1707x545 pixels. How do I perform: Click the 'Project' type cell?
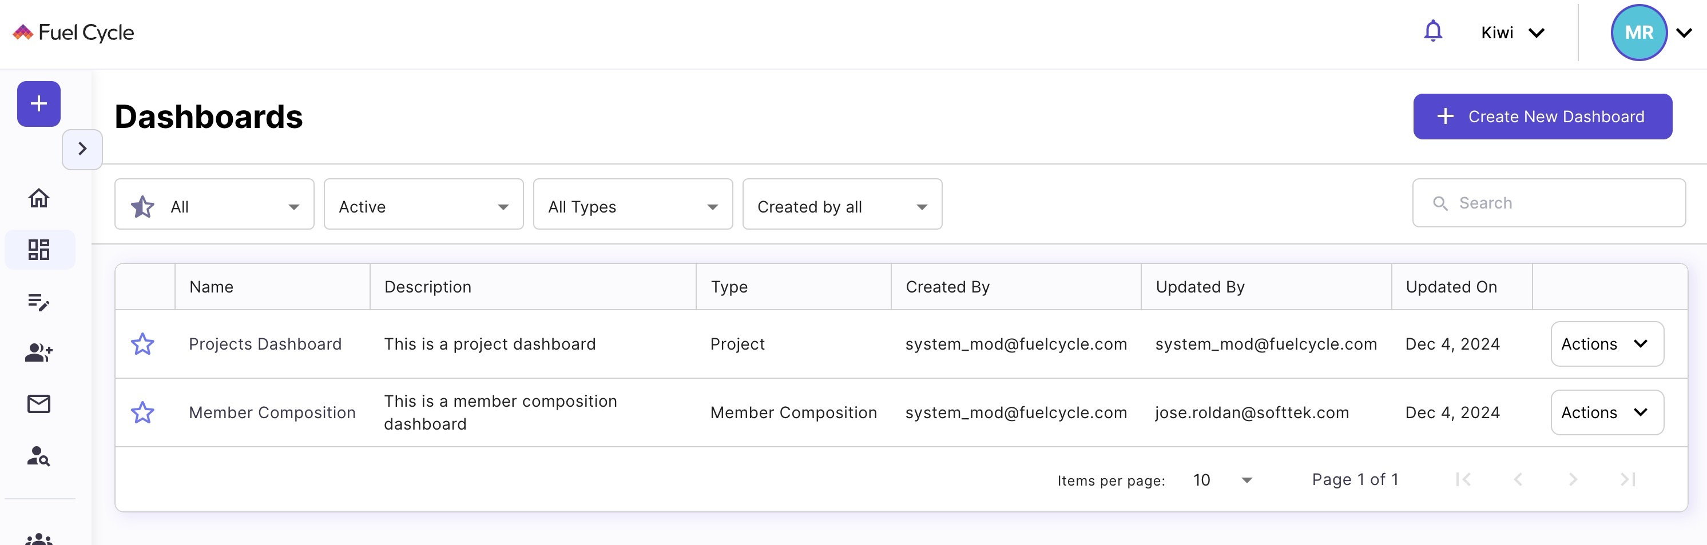click(737, 344)
